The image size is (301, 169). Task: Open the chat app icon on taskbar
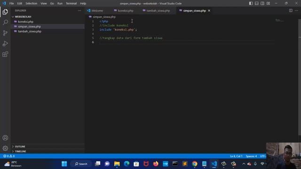pos(107,164)
